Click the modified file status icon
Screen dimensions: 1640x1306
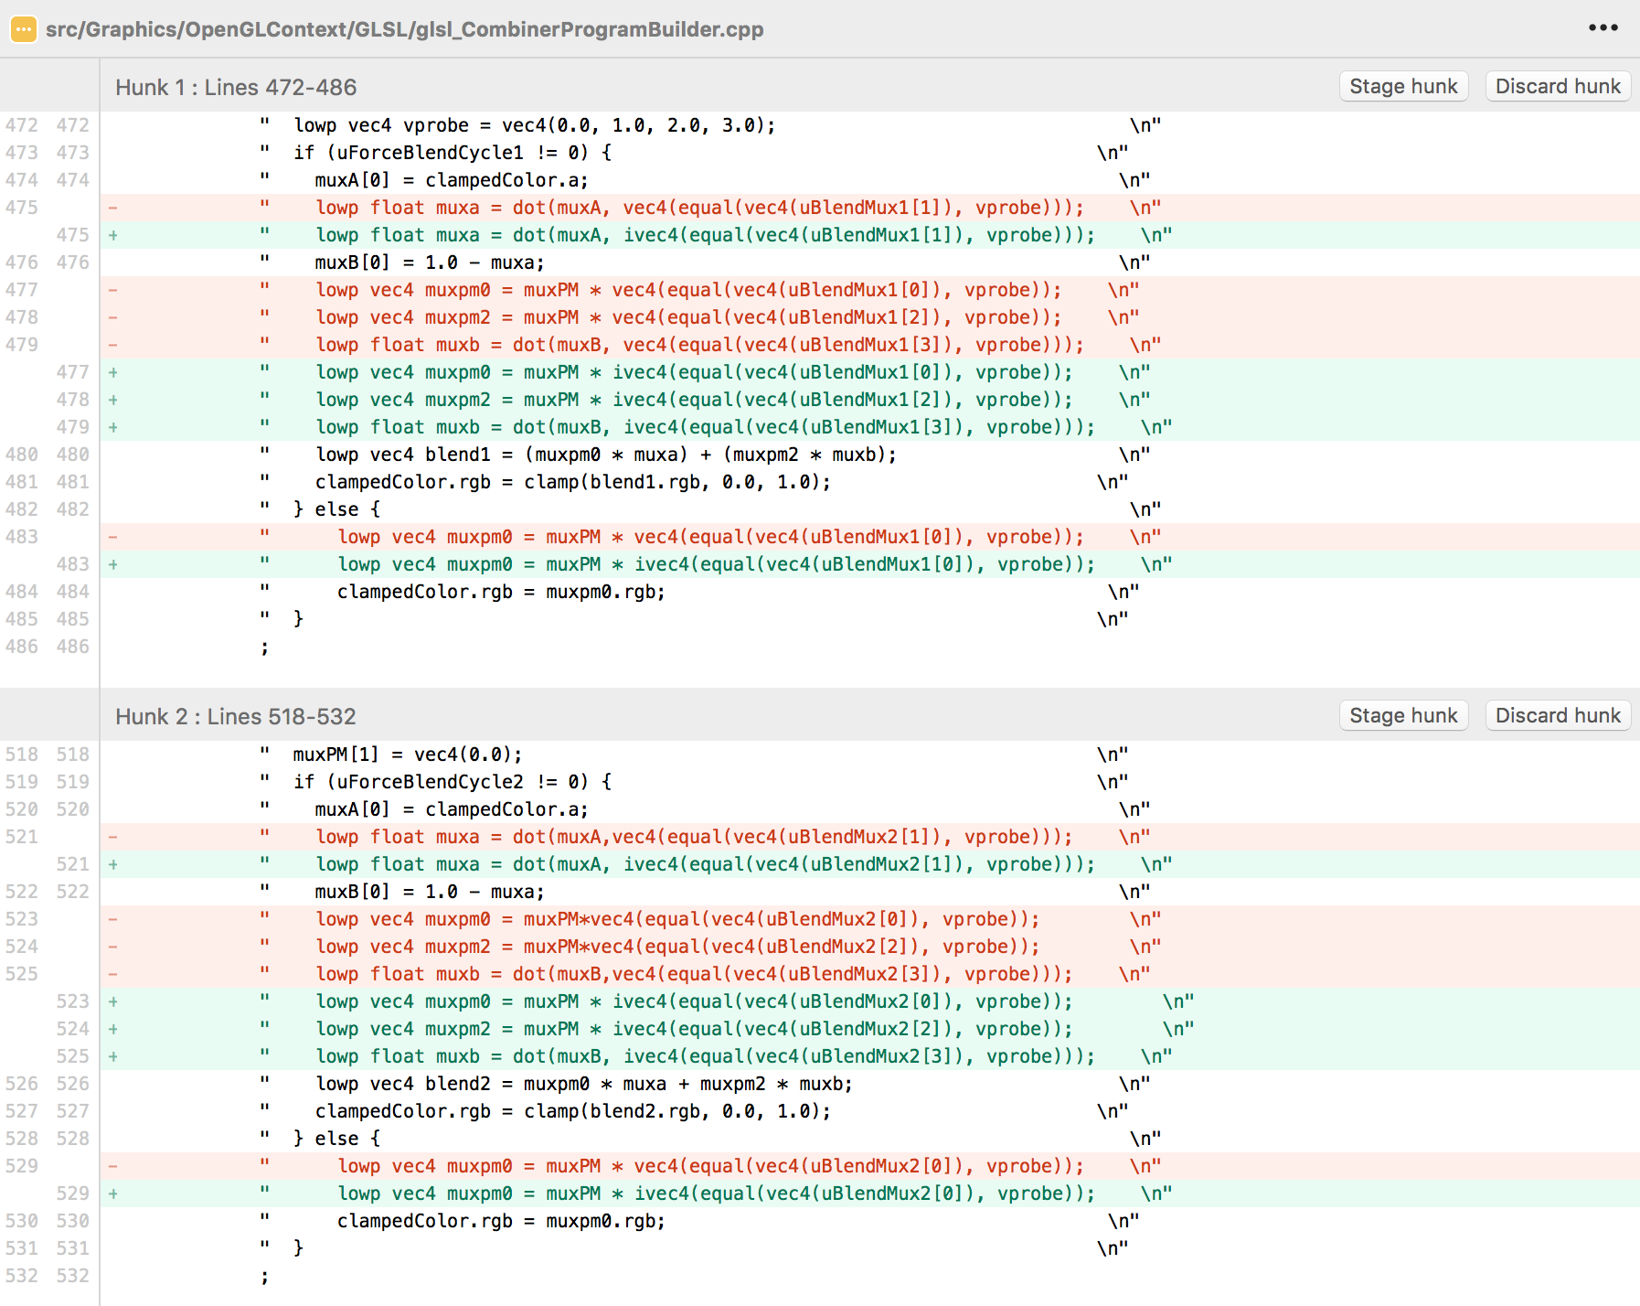click(23, 29)
